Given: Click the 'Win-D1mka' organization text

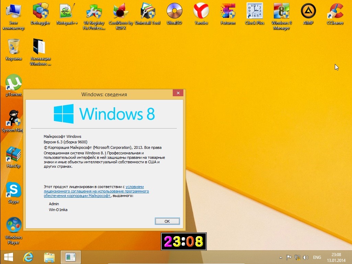Looking at the screenshot, I should coord(58,210).
